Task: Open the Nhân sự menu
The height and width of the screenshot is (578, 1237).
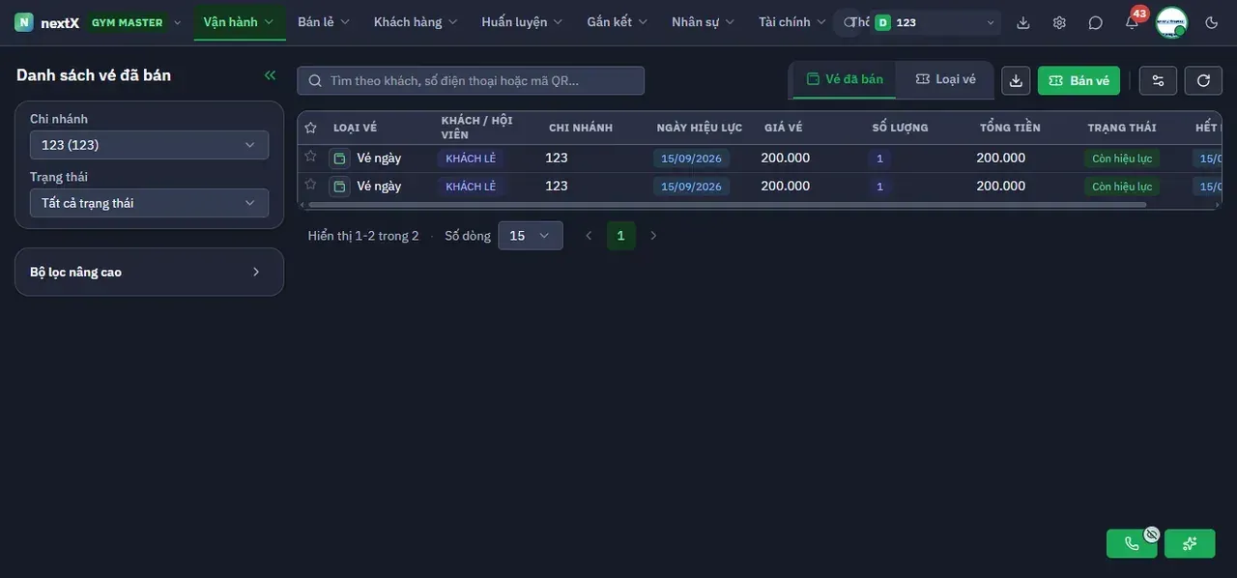Action: point(704,22)
